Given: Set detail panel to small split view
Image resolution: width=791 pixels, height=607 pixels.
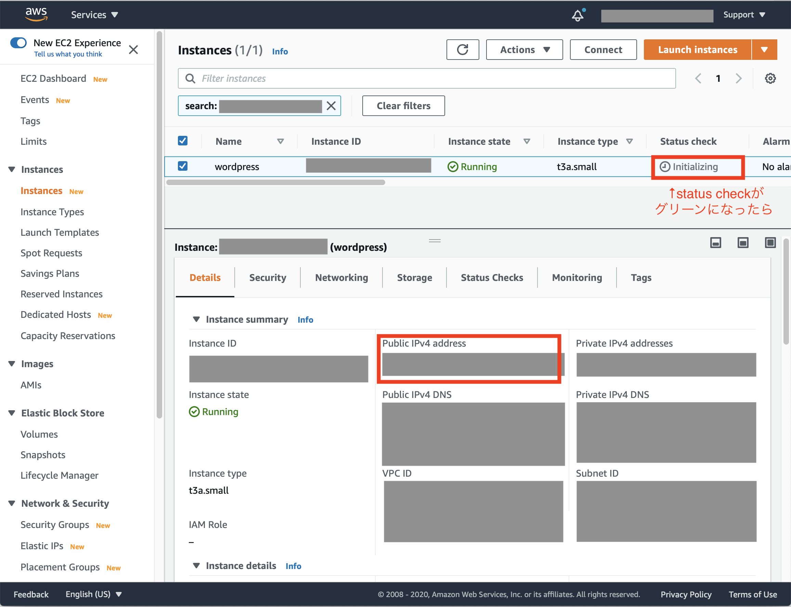Looking at the screenshot, I should pyautogui.click(x=715, y=243).
